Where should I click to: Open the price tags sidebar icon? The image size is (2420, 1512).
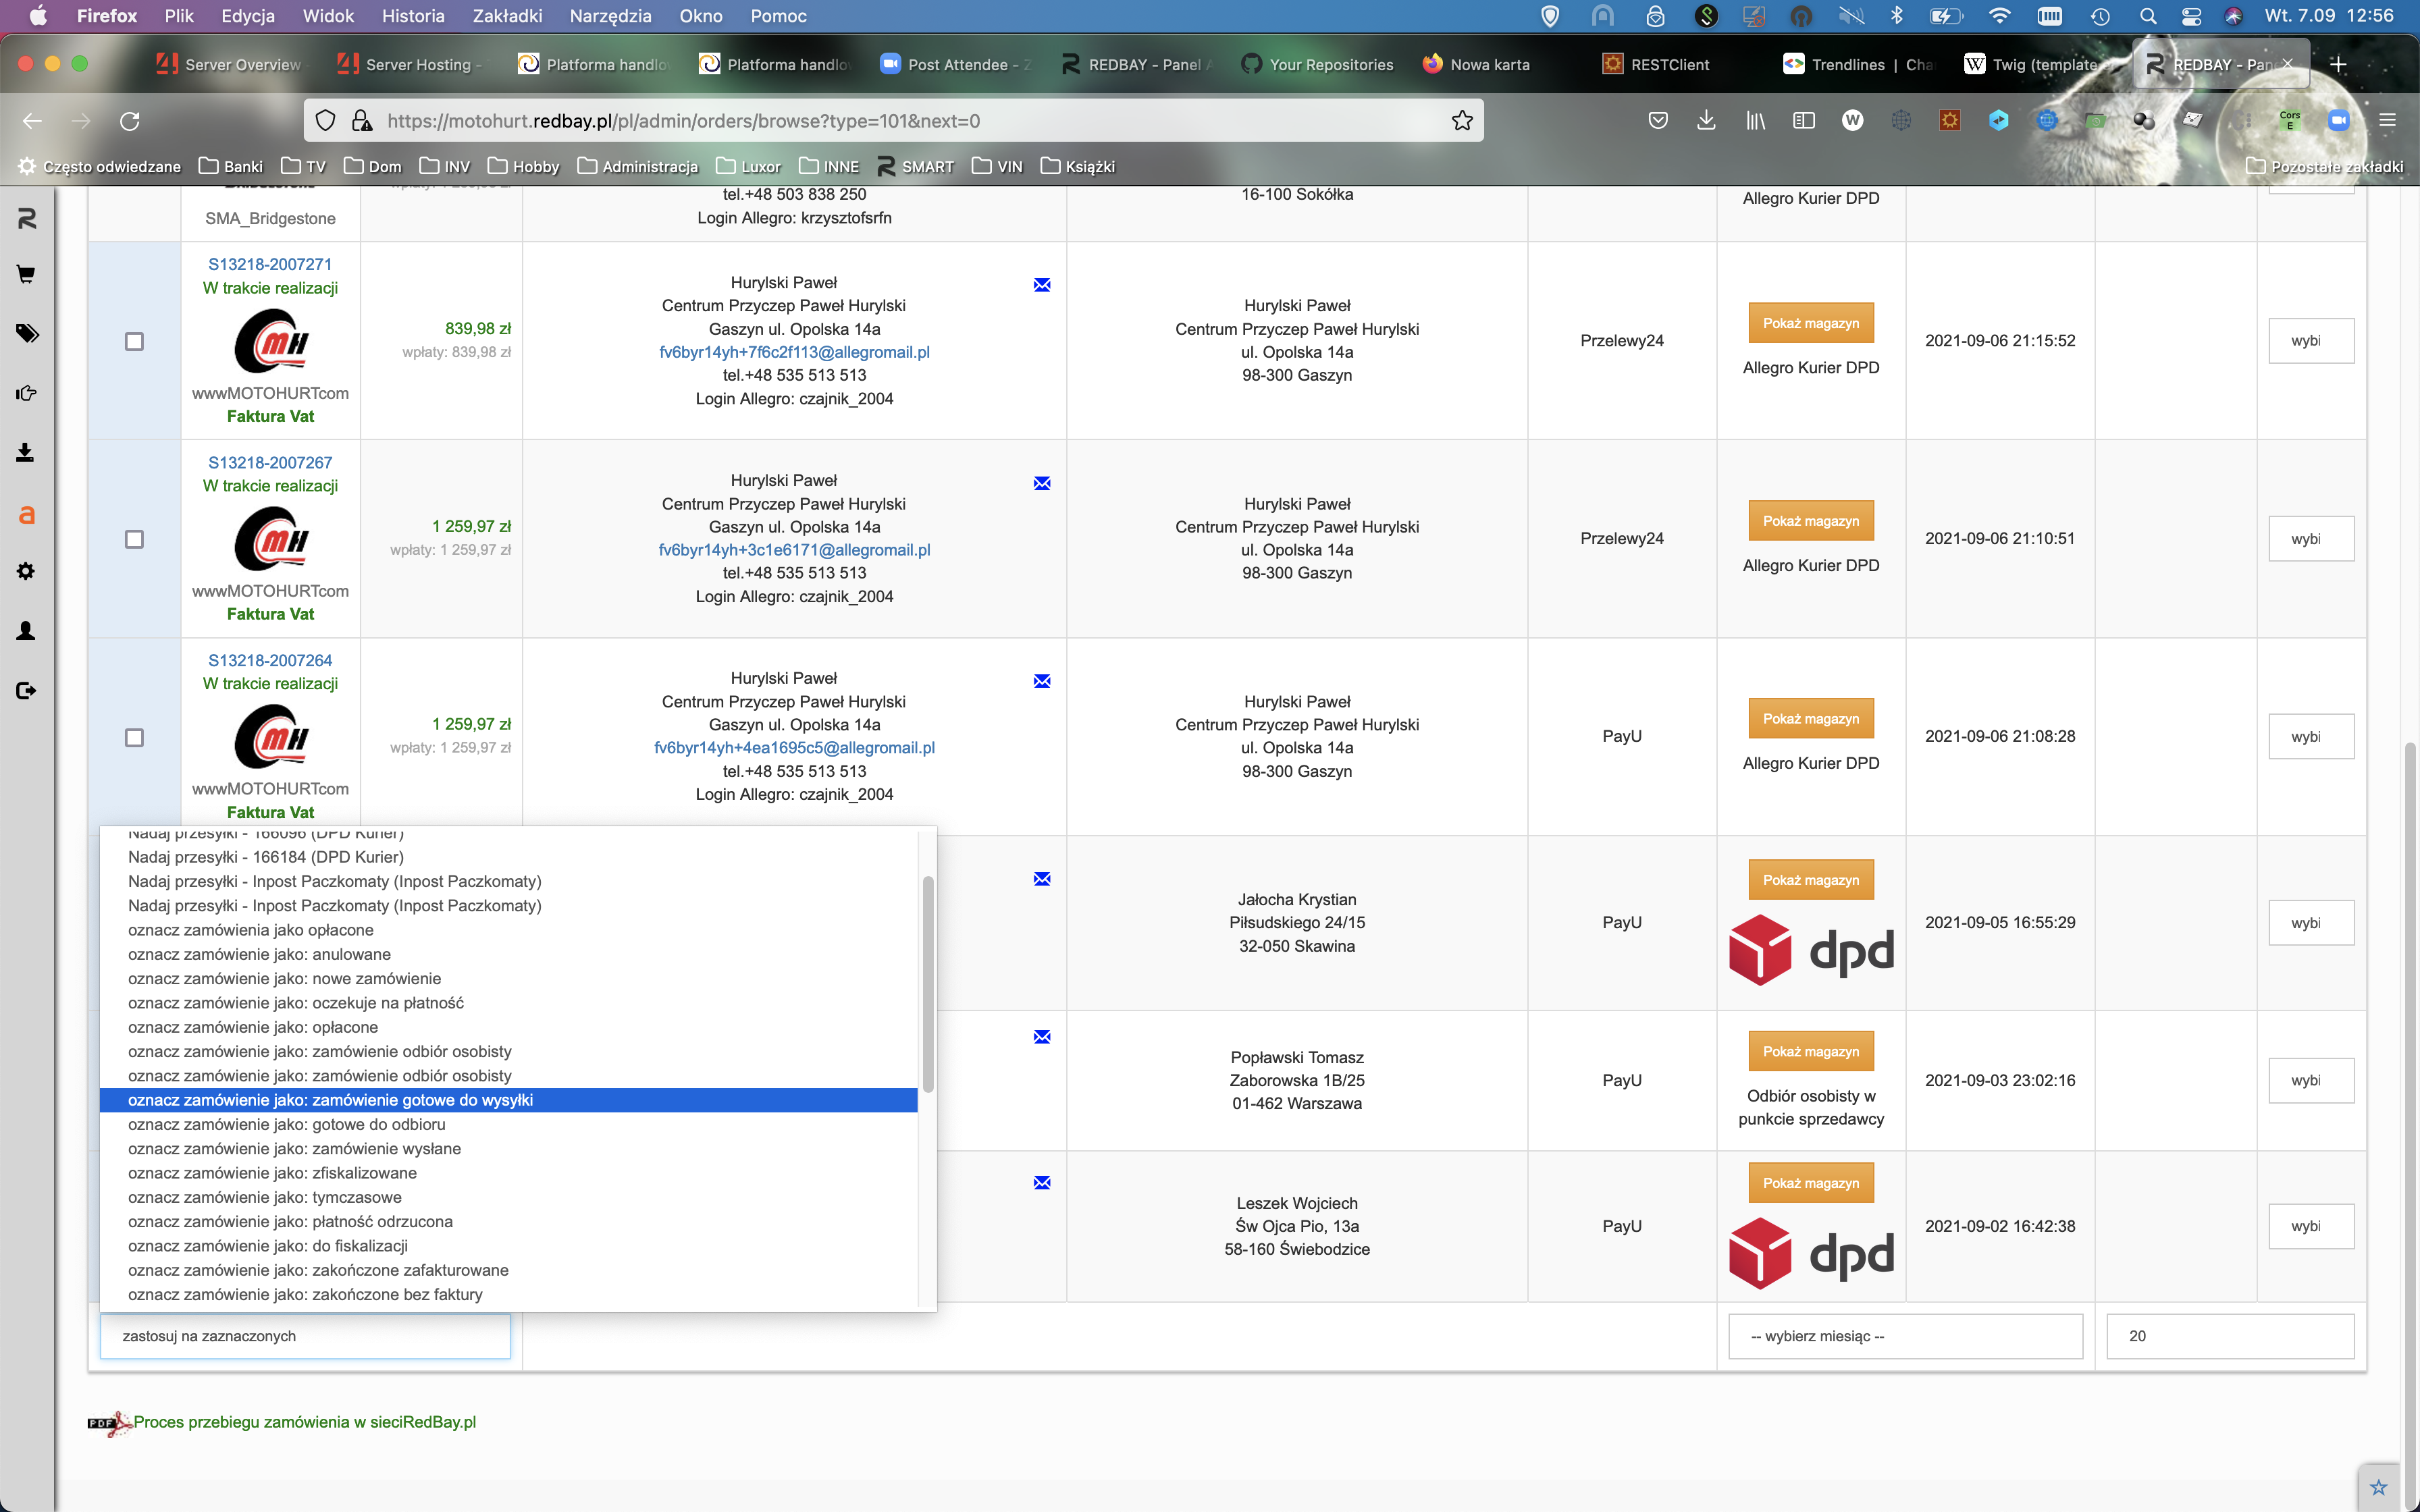point(26,333)
